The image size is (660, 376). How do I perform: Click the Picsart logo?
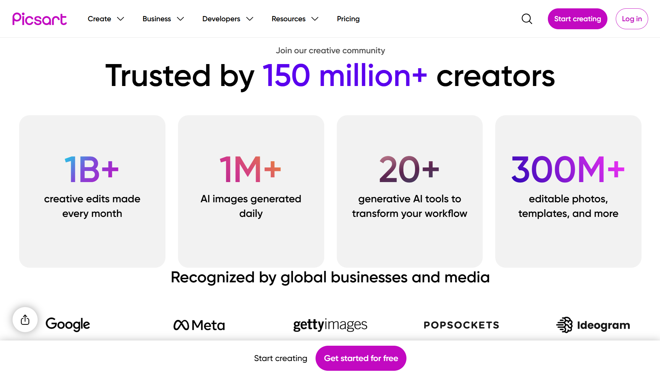pos(39,19)
